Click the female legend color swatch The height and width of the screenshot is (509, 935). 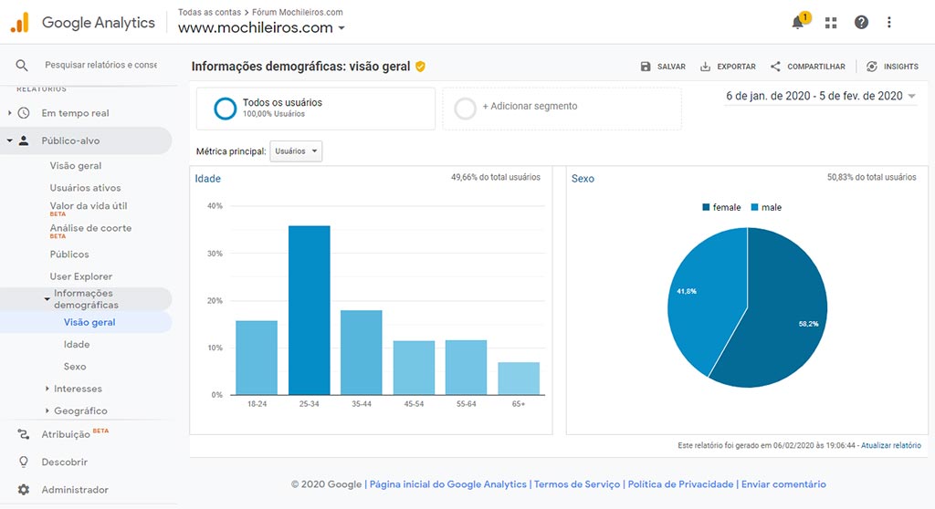(706, 207)
